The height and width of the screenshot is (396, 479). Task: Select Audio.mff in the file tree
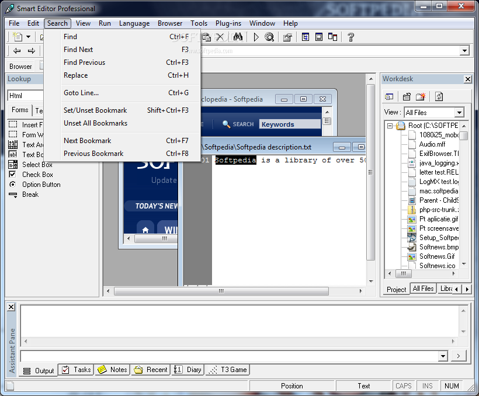coord(432,144)
